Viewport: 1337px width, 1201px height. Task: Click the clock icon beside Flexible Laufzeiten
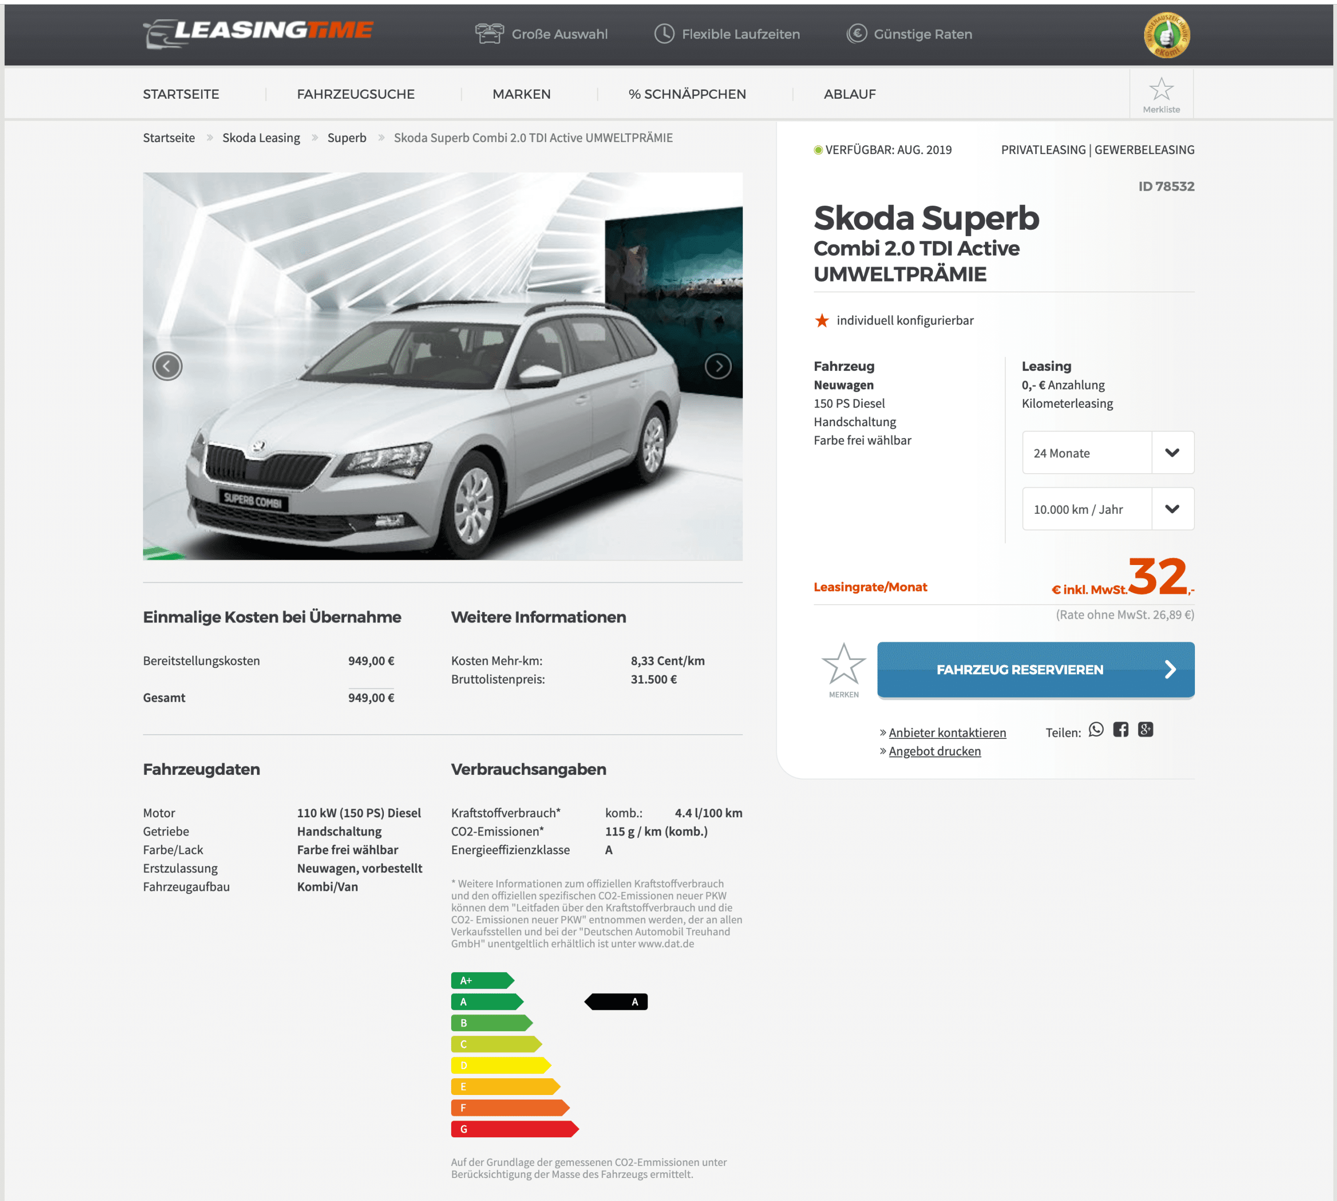click(664, 33)
